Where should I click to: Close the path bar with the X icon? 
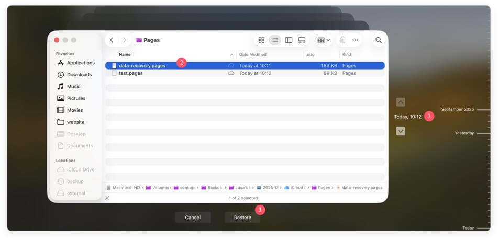click(107, 198)
